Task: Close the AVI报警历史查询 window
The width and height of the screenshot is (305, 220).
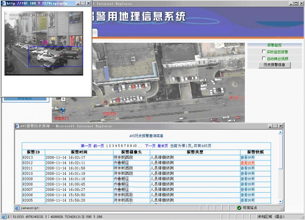Action: tap(281, 126)
